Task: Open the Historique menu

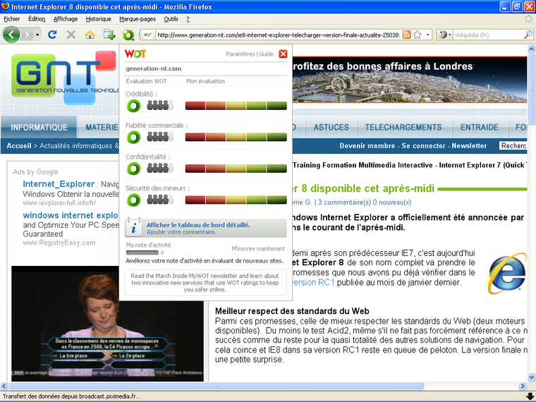Action: point(99,19)
